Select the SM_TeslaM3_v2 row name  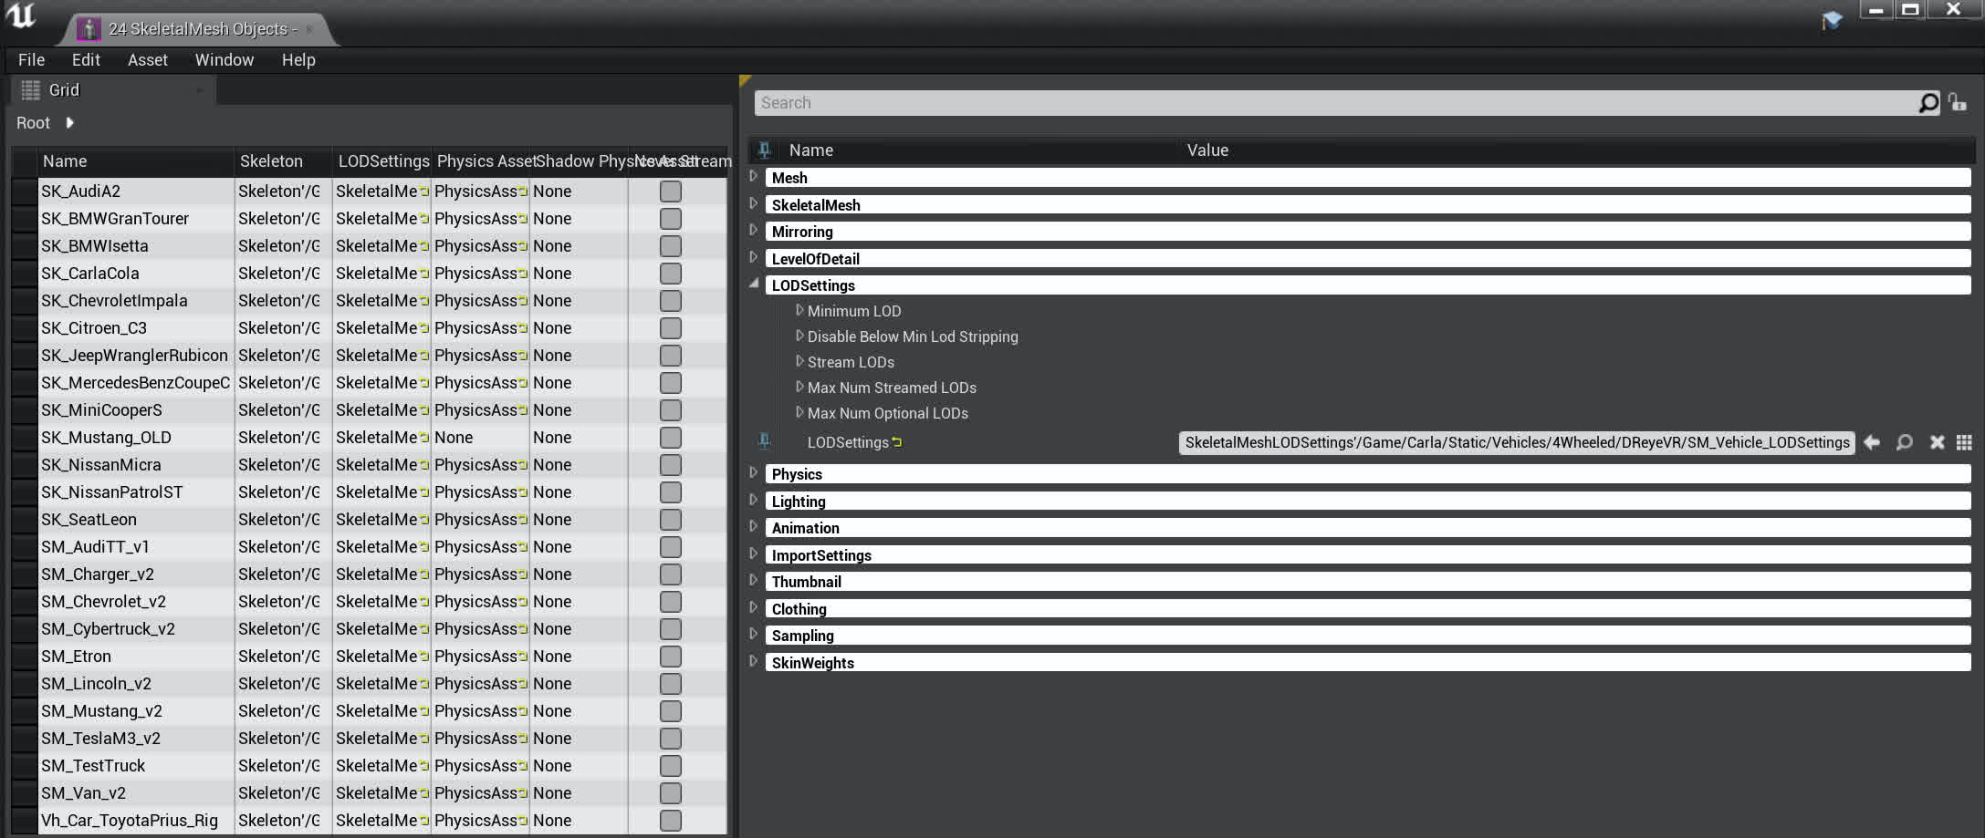coord(100,739)
